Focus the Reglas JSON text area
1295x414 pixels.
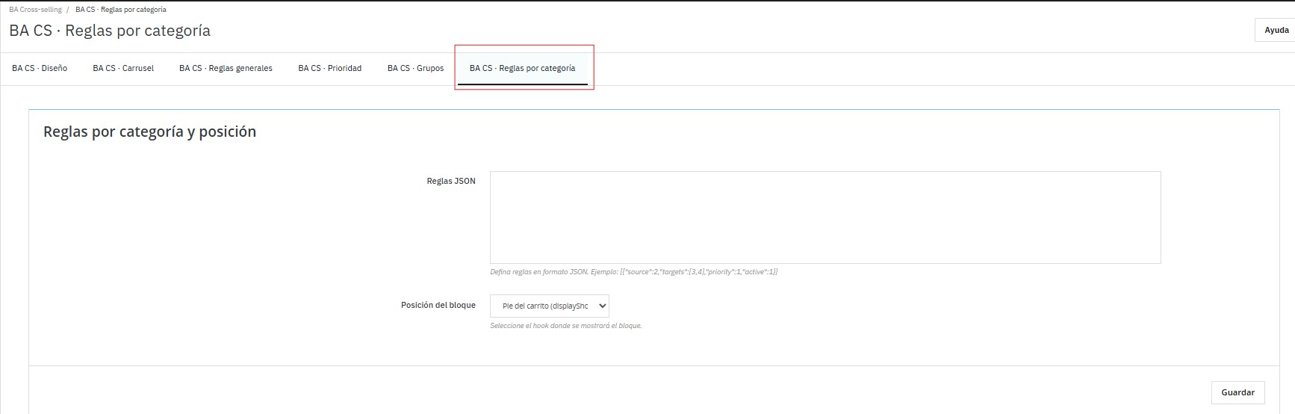[824, 217]
